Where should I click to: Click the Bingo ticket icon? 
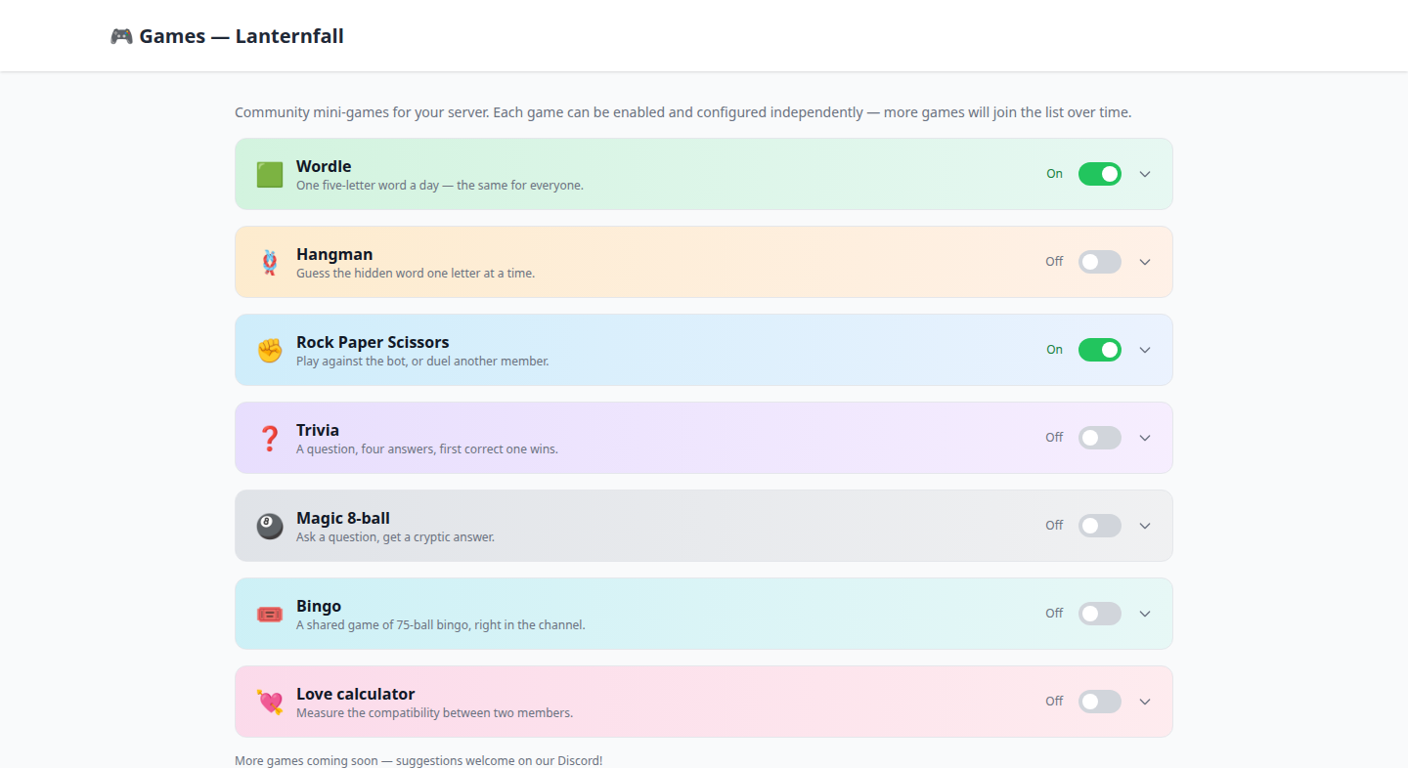270,615
